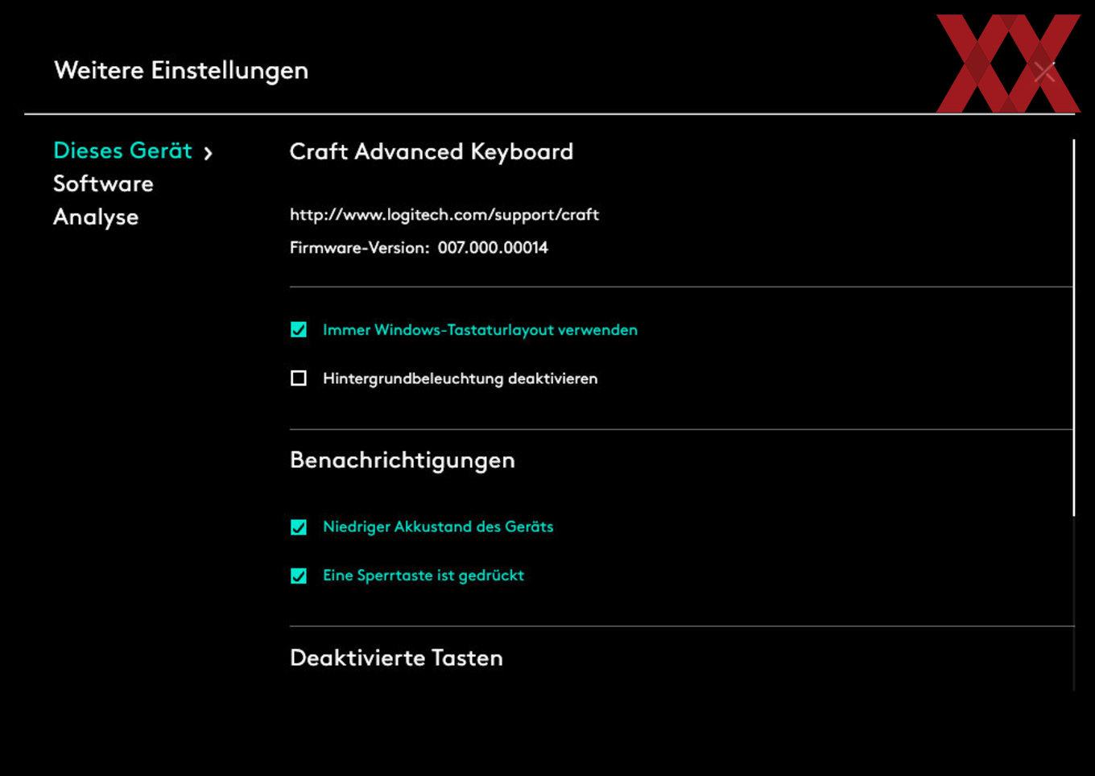Screen dimensions: 1095x776
Task: Select the Firmware-Version 007.000.00014 text
Action: (x=419, y=248)
